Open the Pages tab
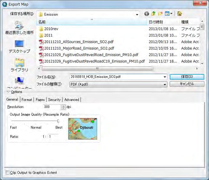 pyautogui.click(x=40, y=100)
